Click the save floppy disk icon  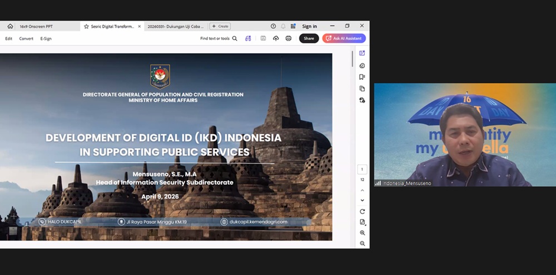pyautogui.click(x=263, y=38)
